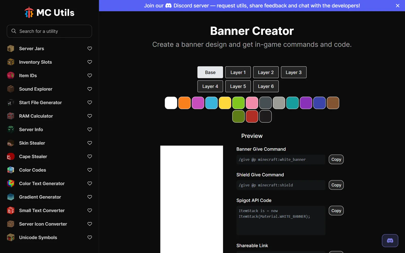The height and width of the screenshot is (253, 405).
Task: Switch to Layer 1 tab
Action: (x=238, y=72)
